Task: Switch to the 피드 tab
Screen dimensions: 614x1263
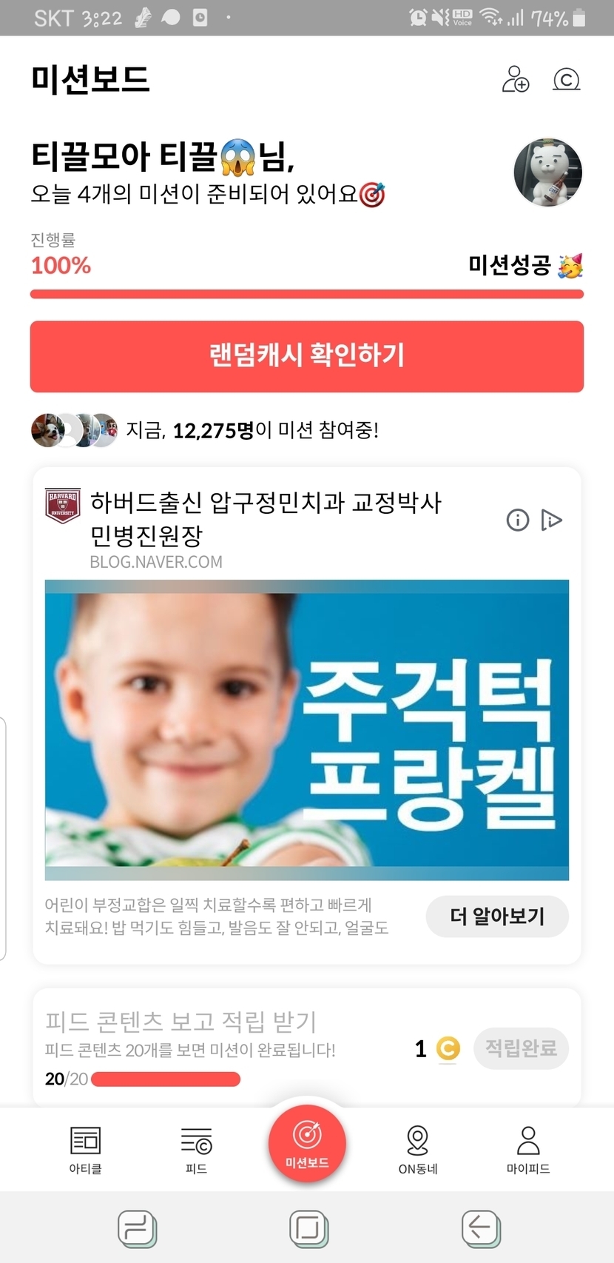Action: (x=196, y=1150)
